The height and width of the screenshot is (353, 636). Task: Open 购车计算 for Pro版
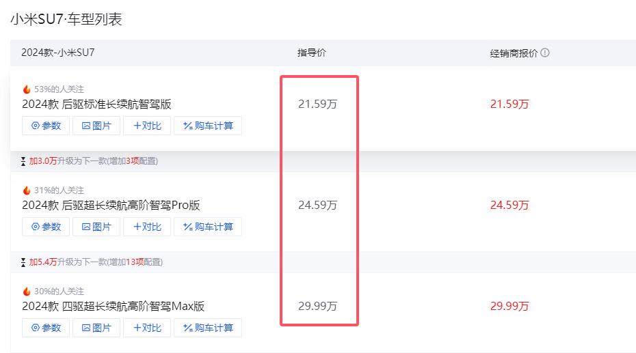[208, 227]
